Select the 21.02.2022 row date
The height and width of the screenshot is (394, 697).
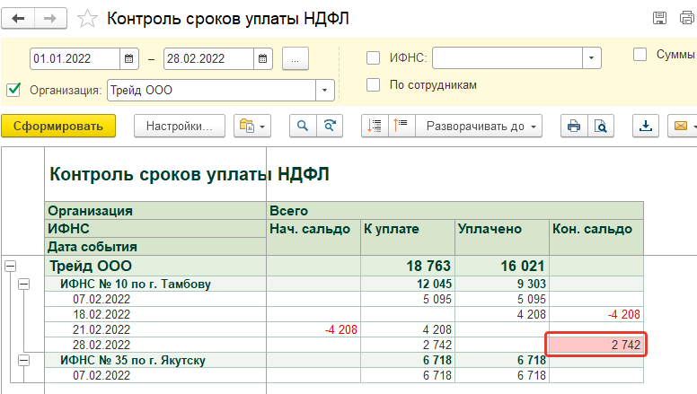[x=101, y=329]
